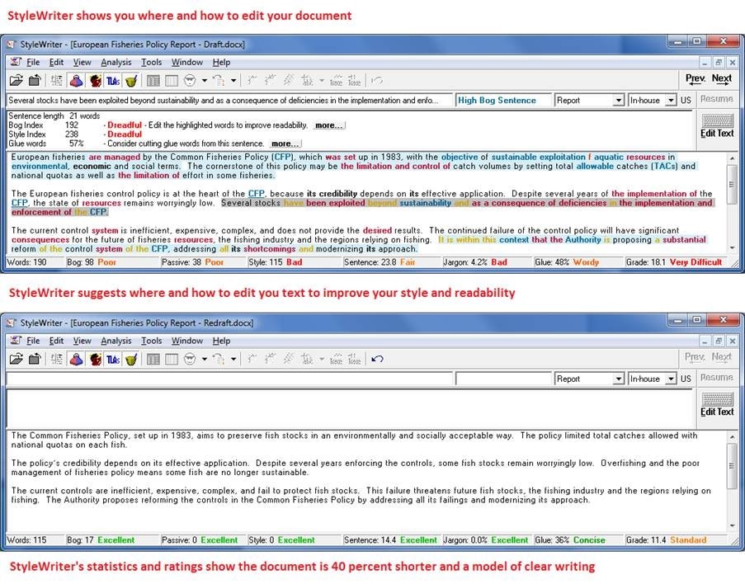Image resolution: width=745 pixels, height=584 pixels.
Task: Click export clipboard icon in Draft window toolbar
Action: [35, 81]
